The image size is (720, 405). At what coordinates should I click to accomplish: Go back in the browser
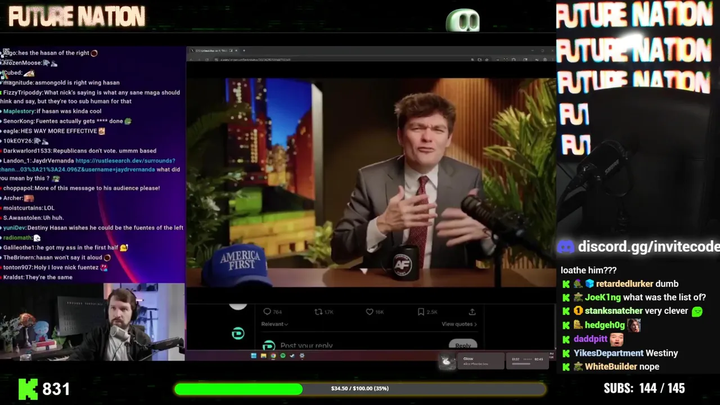192,59
